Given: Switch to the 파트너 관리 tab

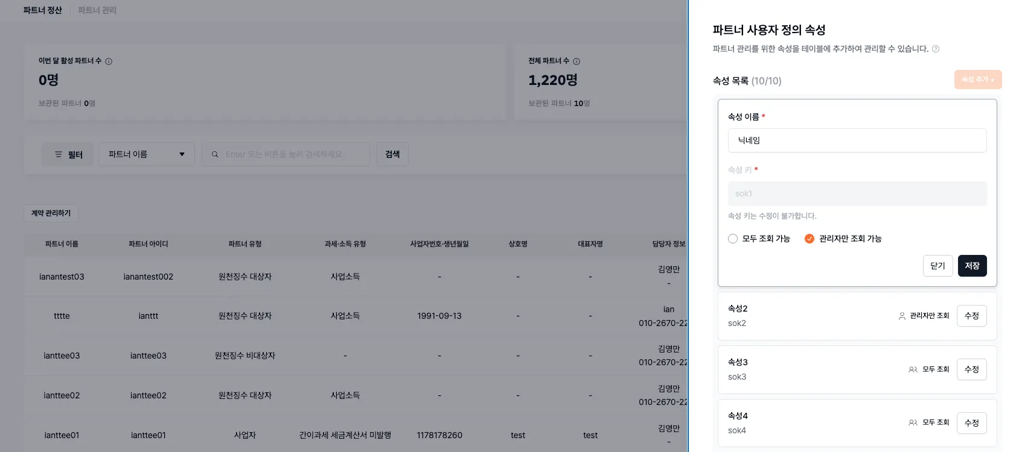Looking at the screenshot, I should [97, 10].
